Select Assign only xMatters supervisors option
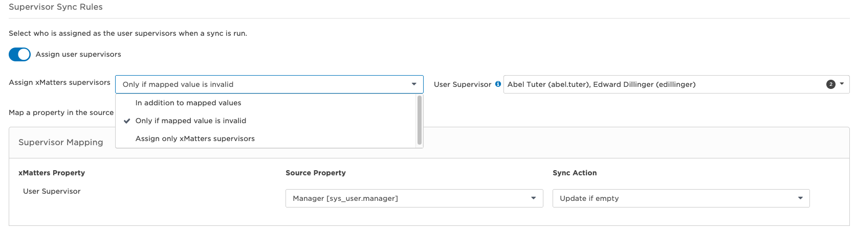856x230 pixels. pyautogui.click(x=266, y=139)
